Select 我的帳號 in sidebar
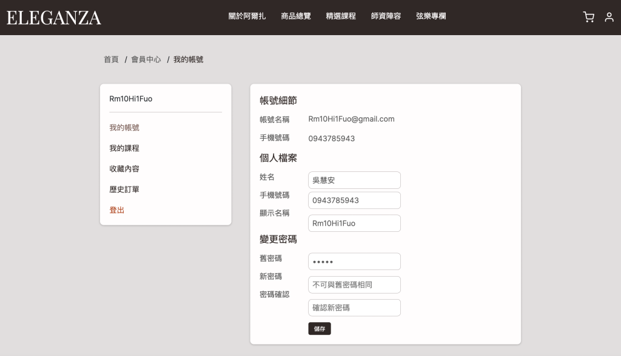This screenshot has height=356, width=621. pos(124,128)
